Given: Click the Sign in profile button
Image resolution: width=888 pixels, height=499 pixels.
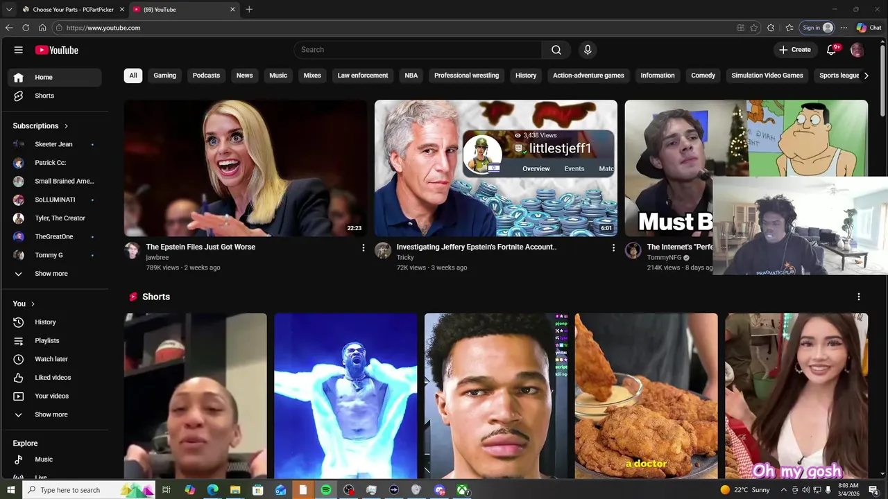Looking at the screenshot, I should tap(817, 28).
